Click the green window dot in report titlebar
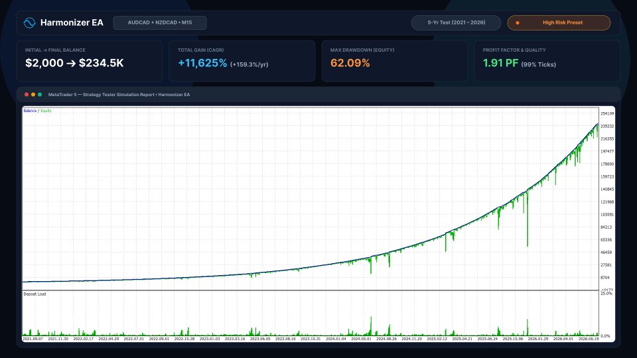Screen dimensions: 637x358 [x=40, y=95]
